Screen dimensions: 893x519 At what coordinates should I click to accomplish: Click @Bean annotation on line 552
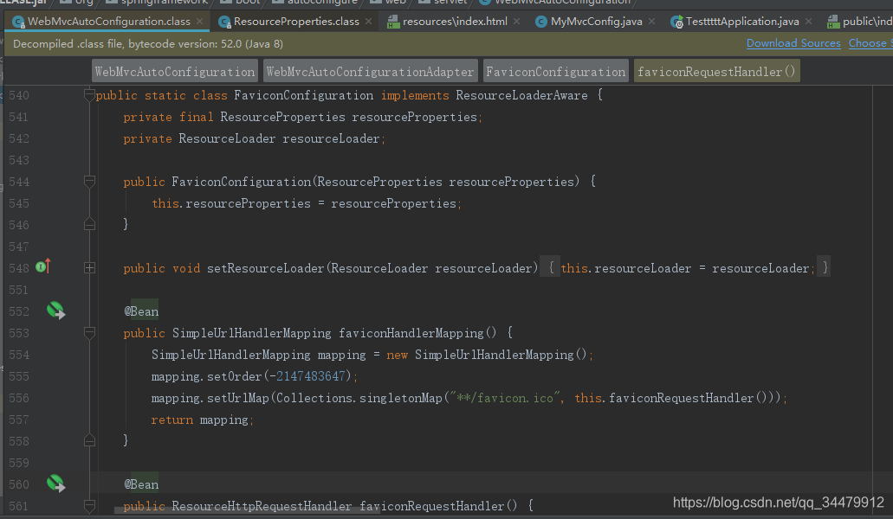tap(141, 311)
